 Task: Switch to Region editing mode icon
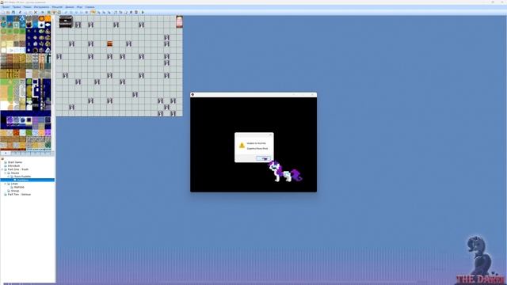click(x=59, y=13)
